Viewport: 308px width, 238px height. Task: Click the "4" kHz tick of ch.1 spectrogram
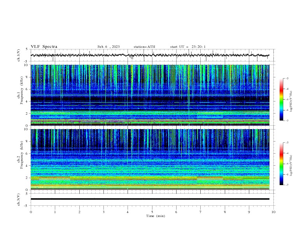coord(28,101)
